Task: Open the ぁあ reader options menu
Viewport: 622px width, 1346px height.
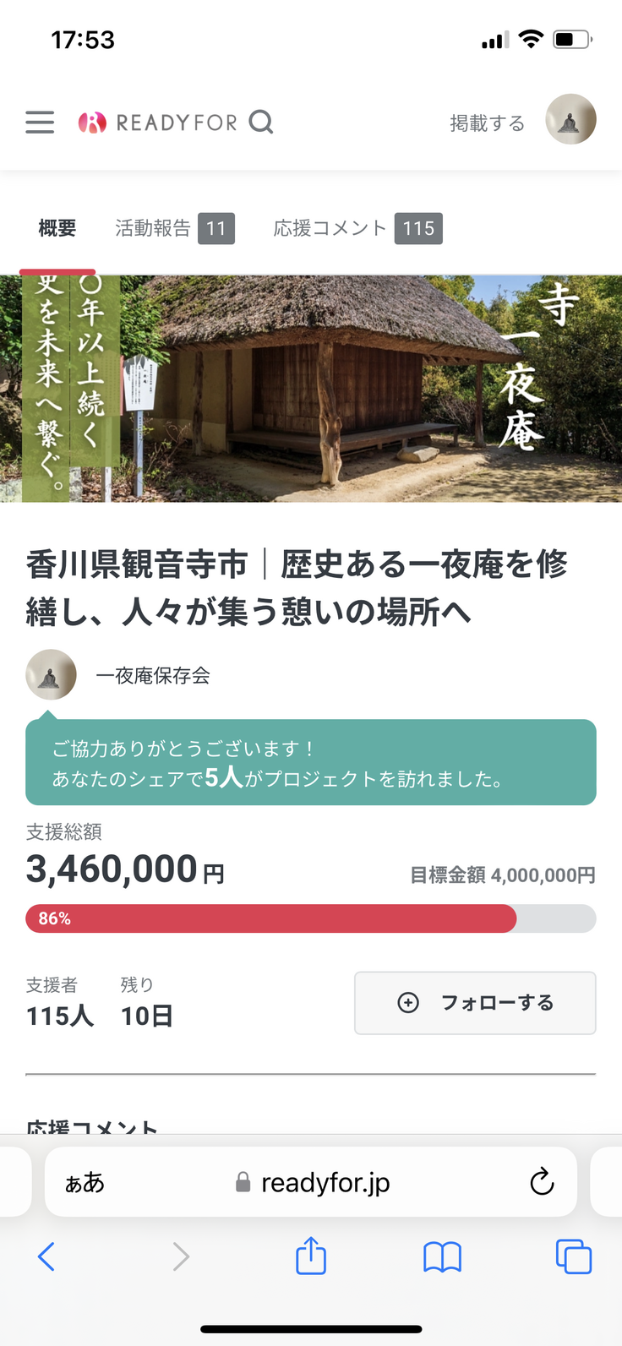Action: (x=85, y=1182)
